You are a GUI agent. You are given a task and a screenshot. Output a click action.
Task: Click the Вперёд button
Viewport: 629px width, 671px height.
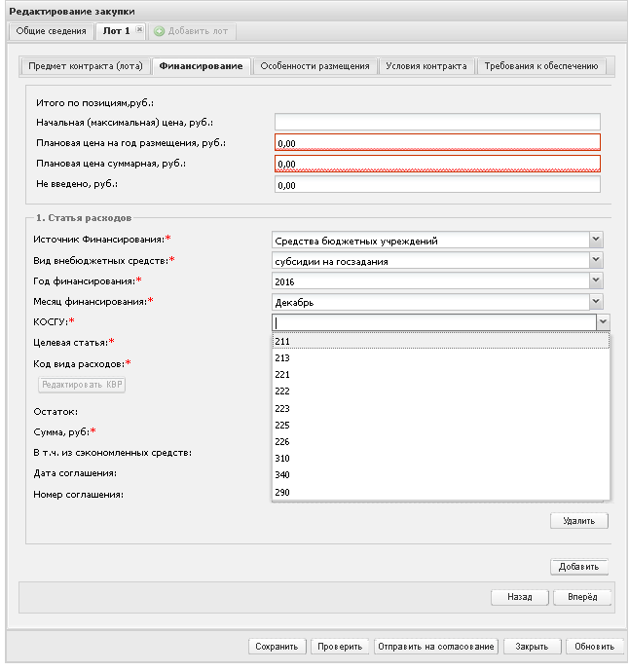click(582, 597)
